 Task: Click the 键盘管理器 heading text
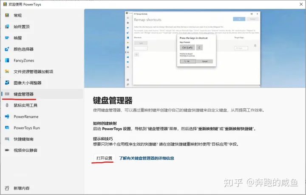coord(113,100)
